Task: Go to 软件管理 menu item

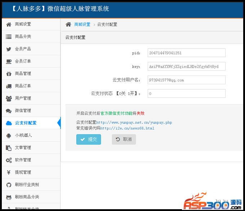Action: 31,160
